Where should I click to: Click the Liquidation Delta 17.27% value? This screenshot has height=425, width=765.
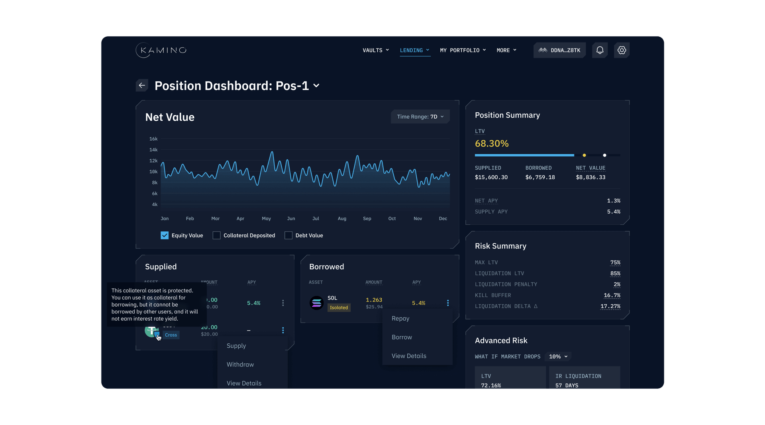pyautogui.click(x=610, y=306)
